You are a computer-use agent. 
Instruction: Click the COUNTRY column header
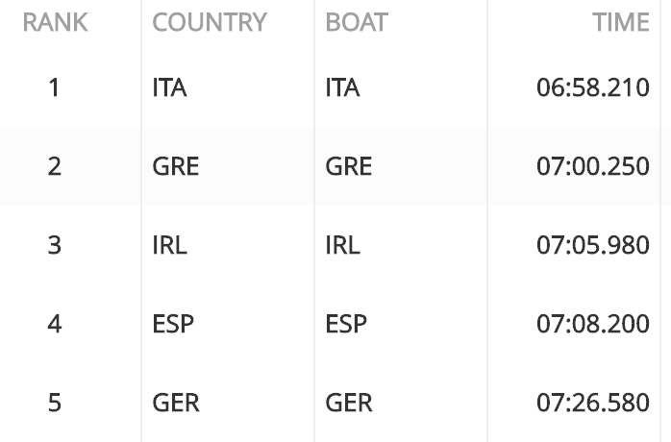[x=210, y=22]
